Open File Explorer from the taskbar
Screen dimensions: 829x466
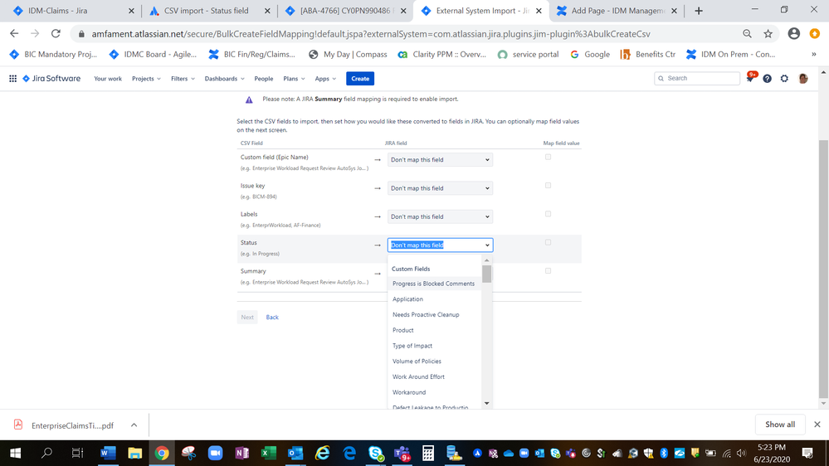point(134,453)
